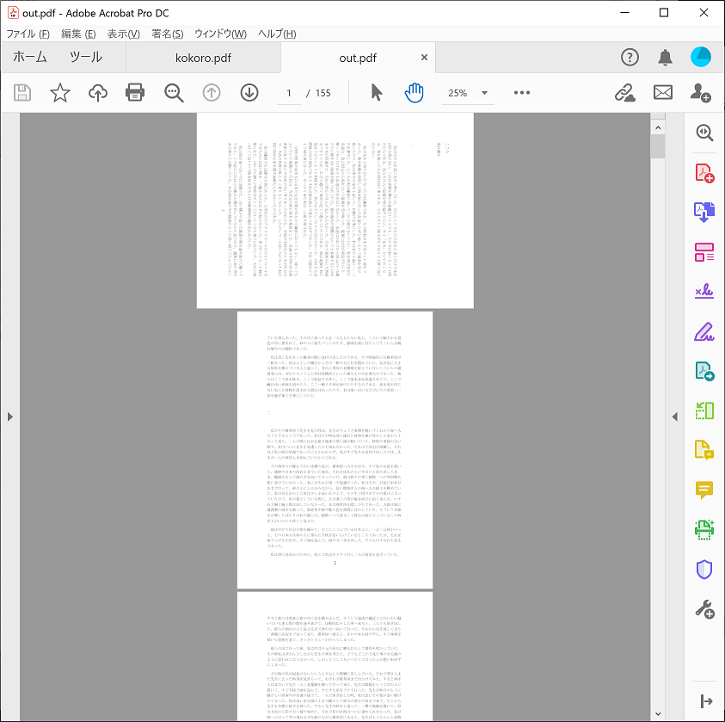Click vertical scrollbar up arrow

658,127
